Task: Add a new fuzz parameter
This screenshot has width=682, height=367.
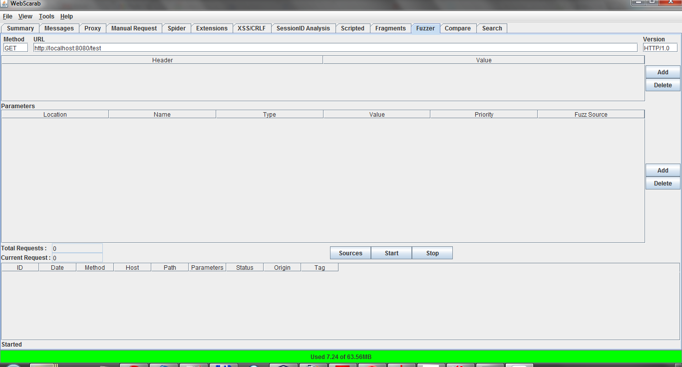Action: tap(663, 171)
